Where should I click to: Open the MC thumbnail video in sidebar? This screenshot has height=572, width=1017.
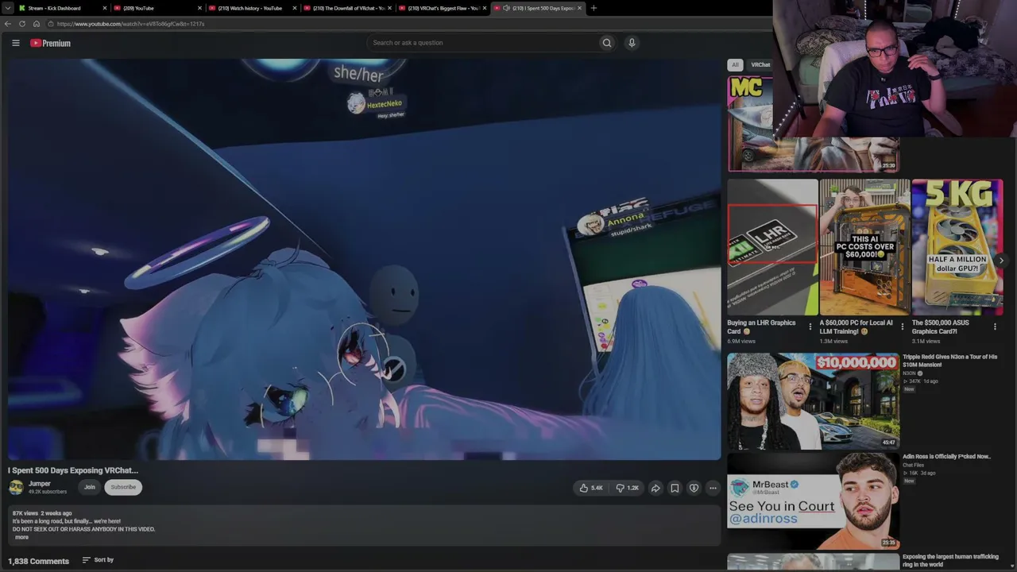[x=813, y=123]
